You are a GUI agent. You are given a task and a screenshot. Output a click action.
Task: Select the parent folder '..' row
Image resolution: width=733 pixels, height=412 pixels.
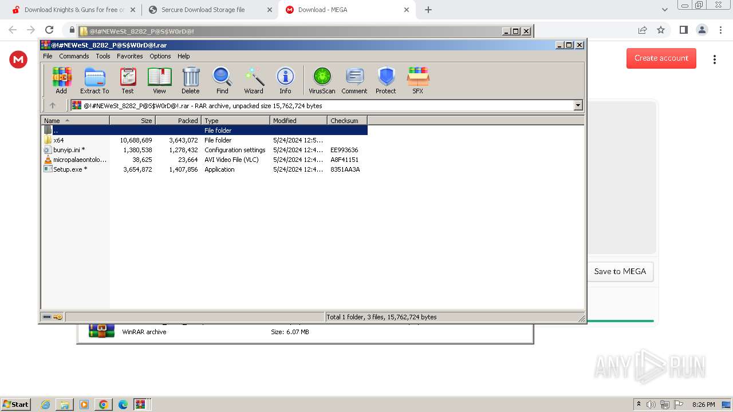coord(204,130)
